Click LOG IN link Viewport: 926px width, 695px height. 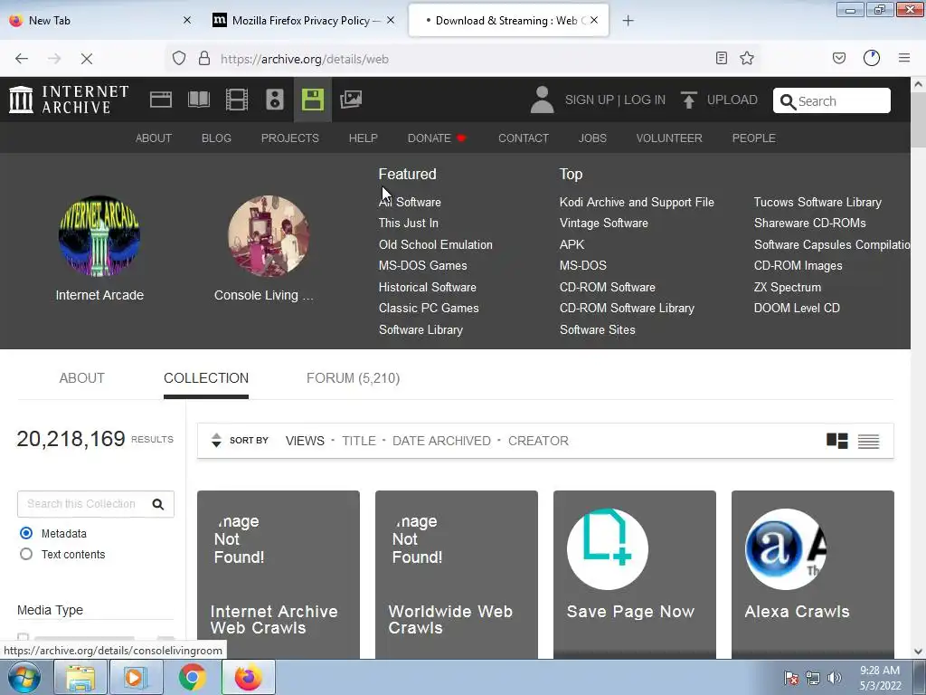644,100
